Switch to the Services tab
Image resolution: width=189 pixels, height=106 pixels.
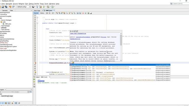[5, 11]
